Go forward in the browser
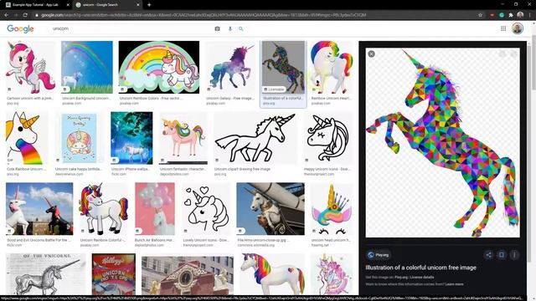Image resolution: width=536 pixels, height=301 pixels. coord(16,15)
